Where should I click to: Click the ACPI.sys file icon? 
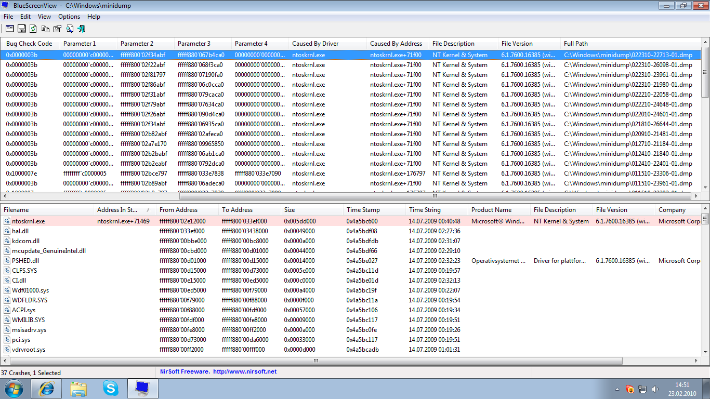pyautogui.click(x=7, y=310)
